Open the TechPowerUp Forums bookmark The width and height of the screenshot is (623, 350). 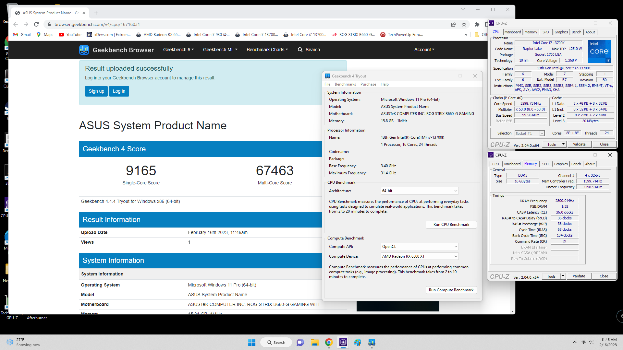click(x=402, y=35)
